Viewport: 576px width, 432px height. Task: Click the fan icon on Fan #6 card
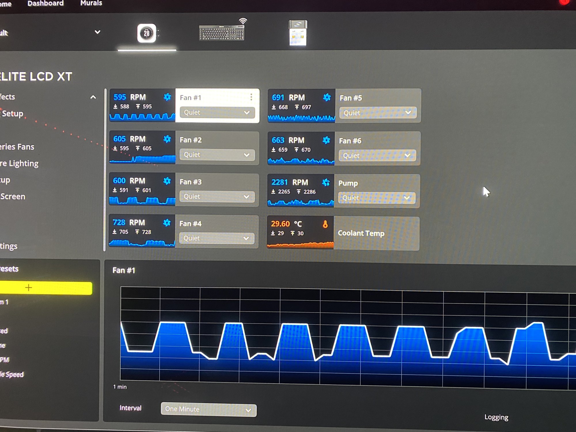tap(326, 140)
